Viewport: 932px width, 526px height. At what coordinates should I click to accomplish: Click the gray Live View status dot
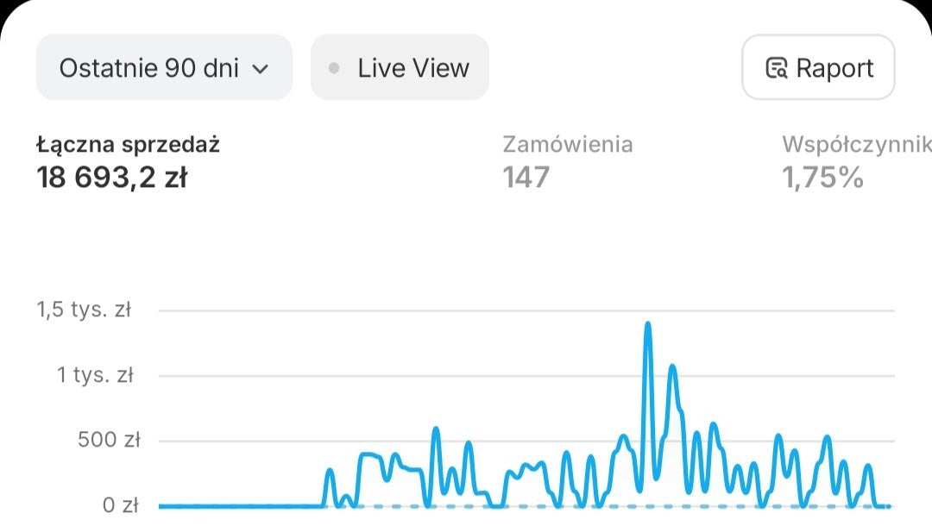click(335, 68)
